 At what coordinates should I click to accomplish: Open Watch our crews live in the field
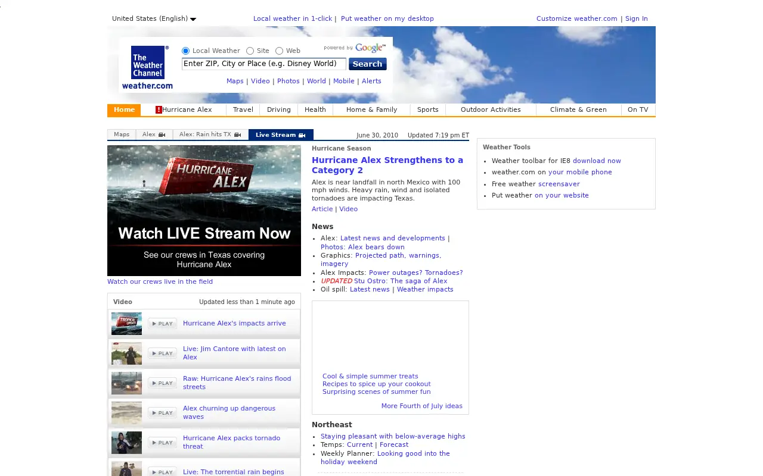160,281
